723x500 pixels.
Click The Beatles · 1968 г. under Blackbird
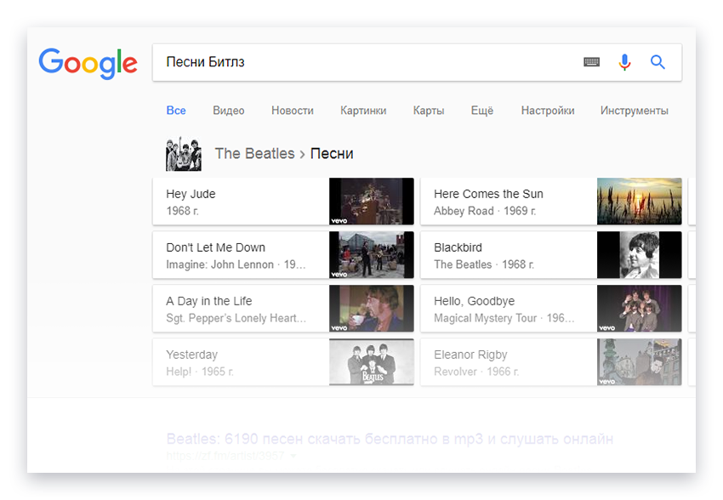click(x=484, y=264)
